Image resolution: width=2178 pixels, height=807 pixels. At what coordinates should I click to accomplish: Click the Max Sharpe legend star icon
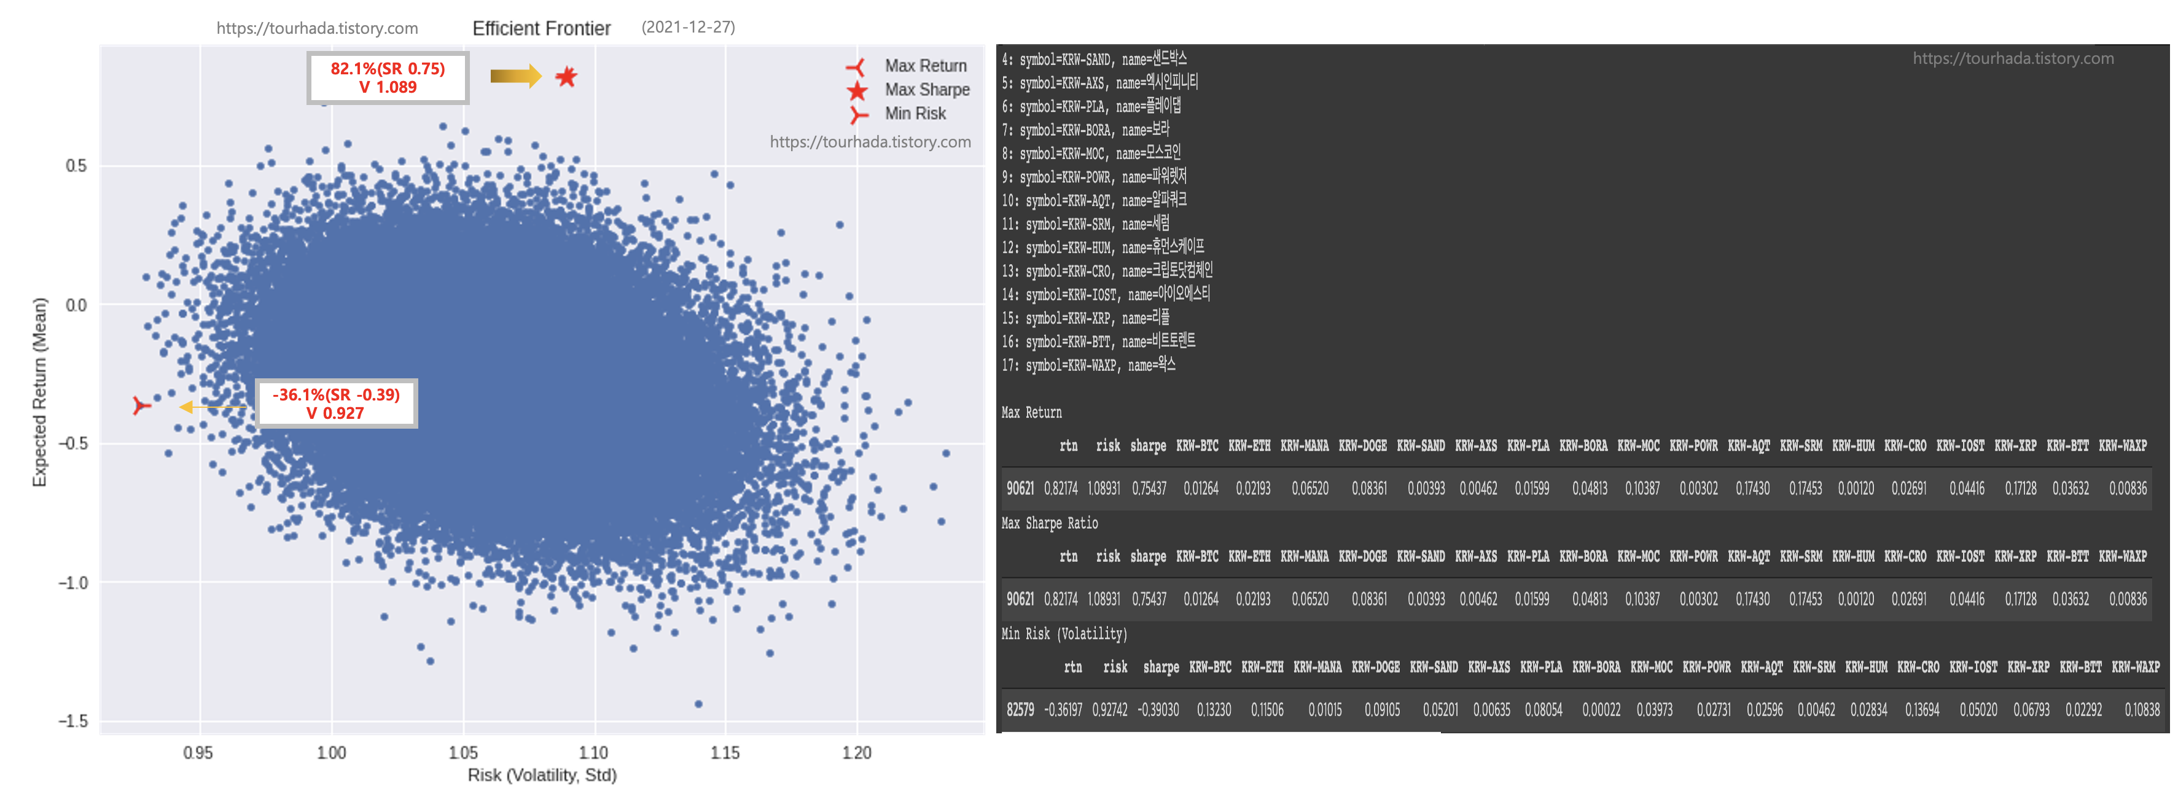pos(856,90)
